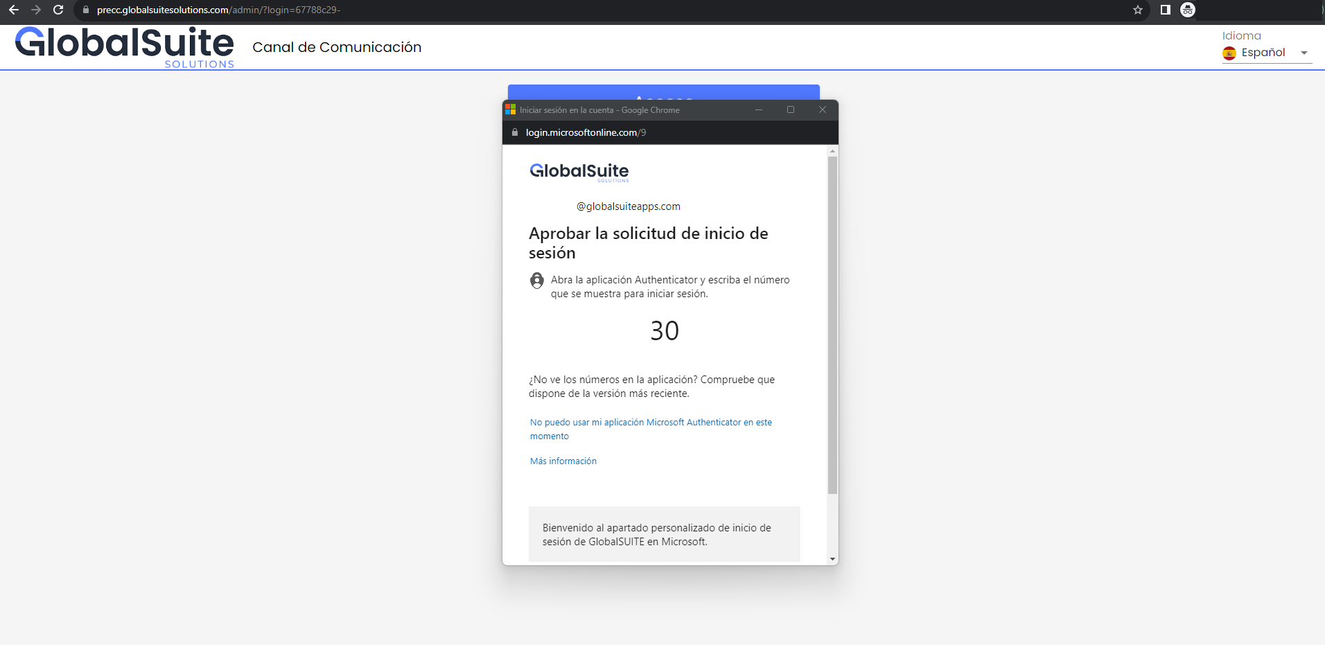Open the 'No puedo usar mi aplicación' link
The image size is (1325, 645).
click(x=650, y=423)
